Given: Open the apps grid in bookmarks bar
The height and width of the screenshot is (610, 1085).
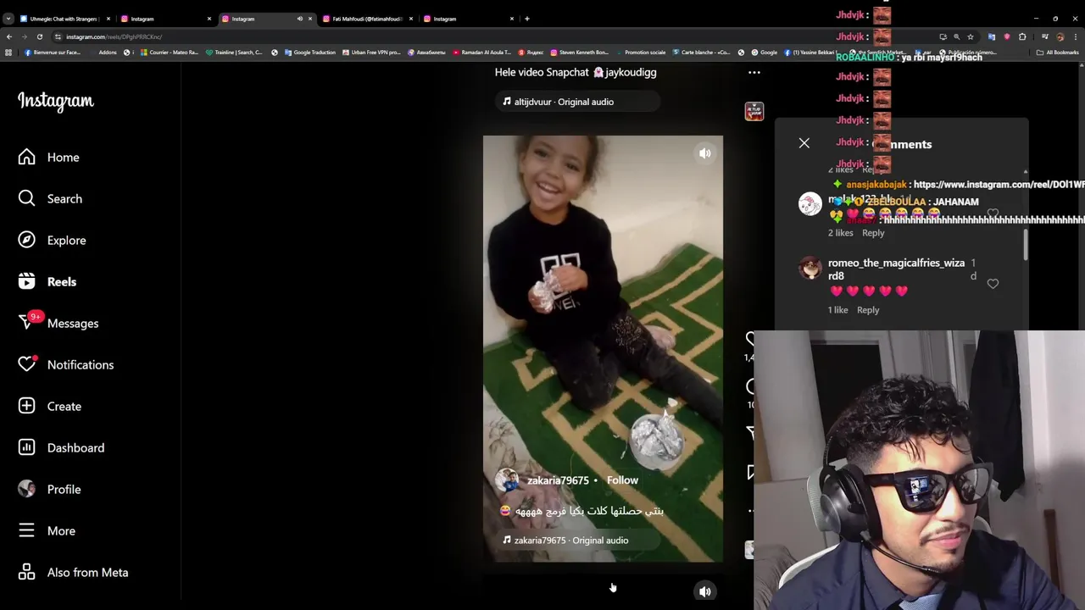Looking at the screenshot, I should click(8, 53).
